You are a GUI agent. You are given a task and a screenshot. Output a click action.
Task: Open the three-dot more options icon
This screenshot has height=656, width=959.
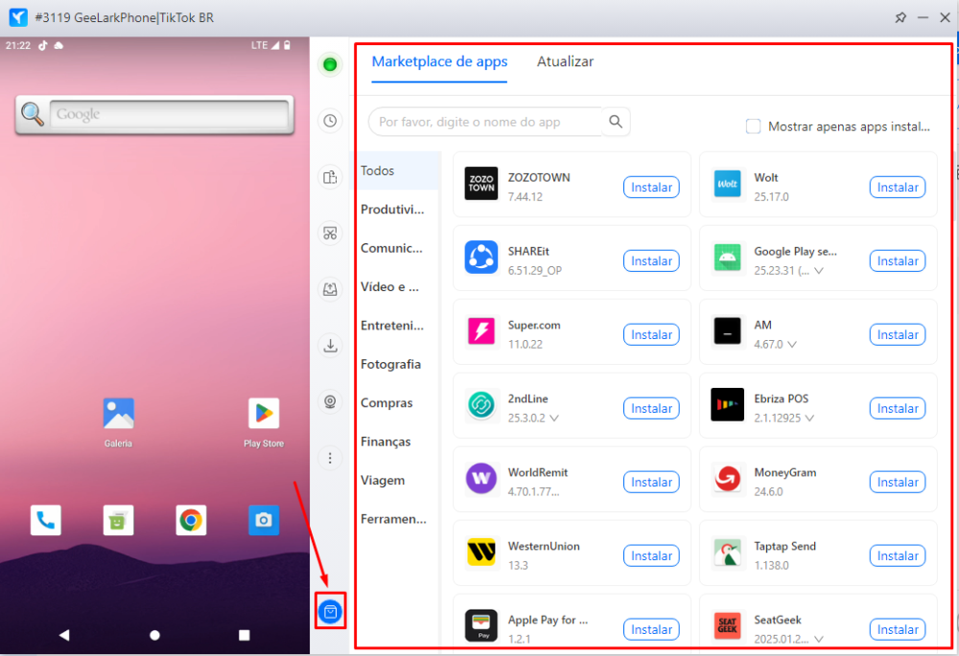330,458
